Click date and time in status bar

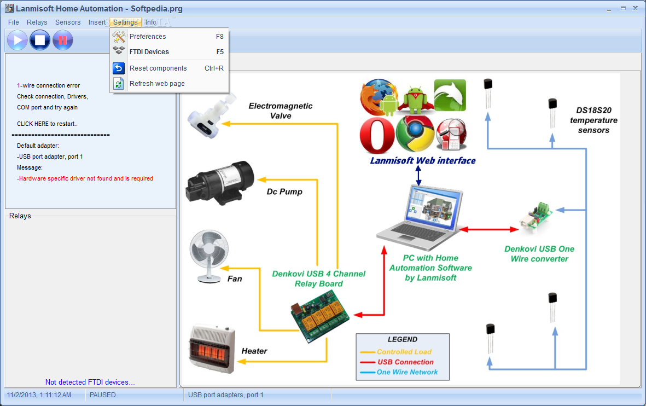[39, 395]
